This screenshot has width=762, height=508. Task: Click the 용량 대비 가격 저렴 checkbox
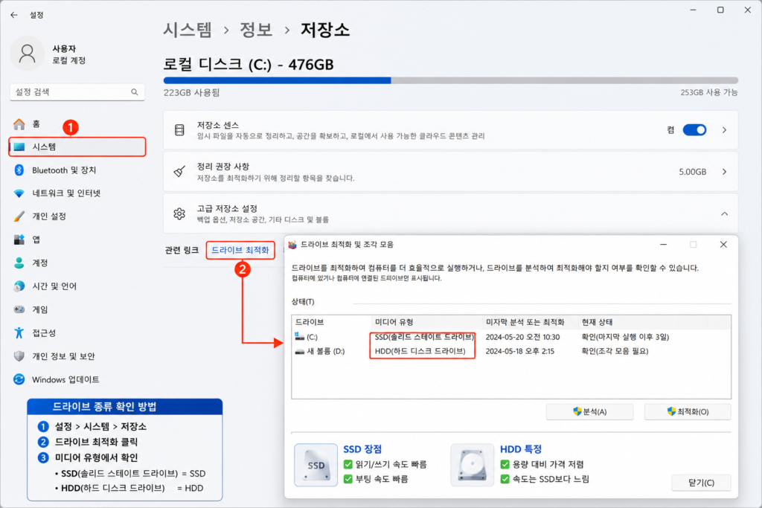[x=505, y=465]
